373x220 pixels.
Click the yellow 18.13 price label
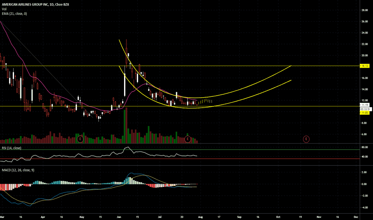(x=365, y=66)
